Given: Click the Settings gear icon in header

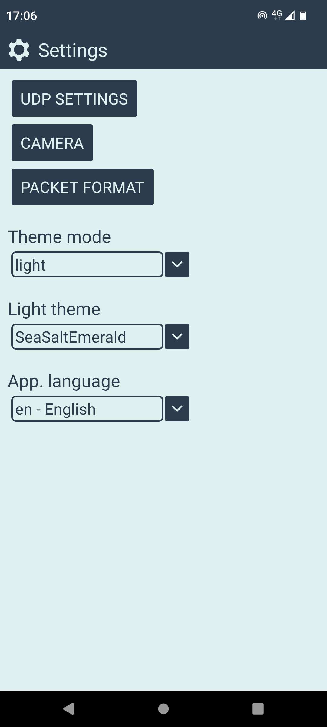Looking at the screenshot, I should click(x=19, y=50).
